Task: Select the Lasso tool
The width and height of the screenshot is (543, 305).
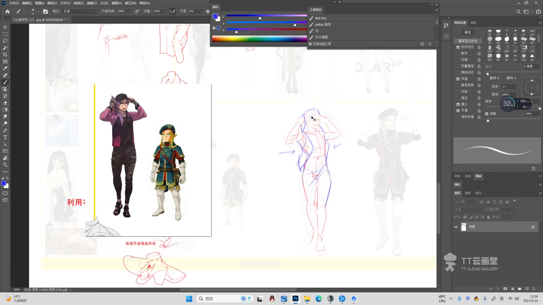Action: point(5,41)
